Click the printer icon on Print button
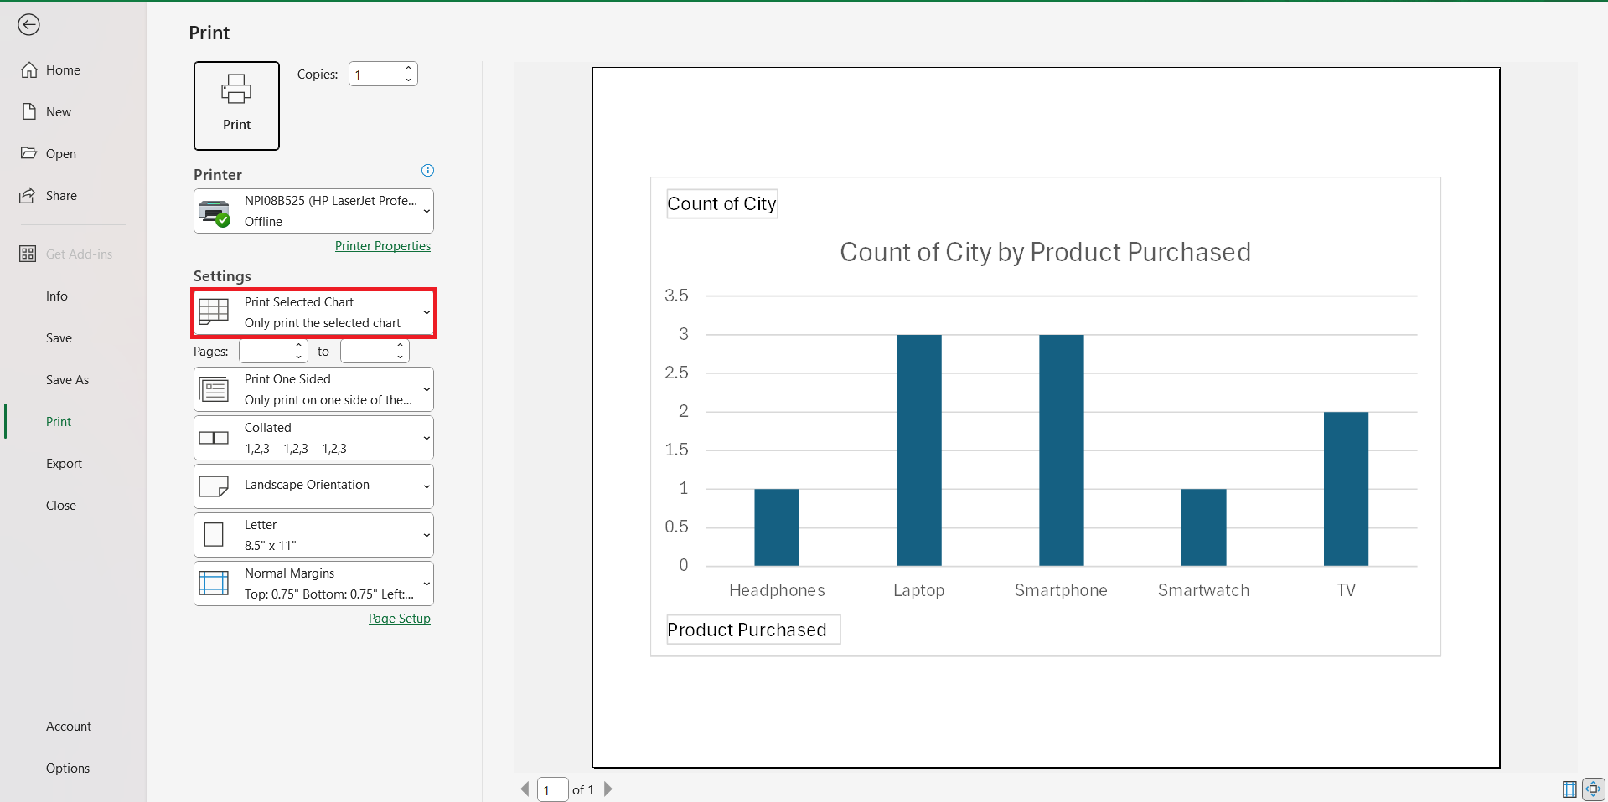 click(236, 89)
